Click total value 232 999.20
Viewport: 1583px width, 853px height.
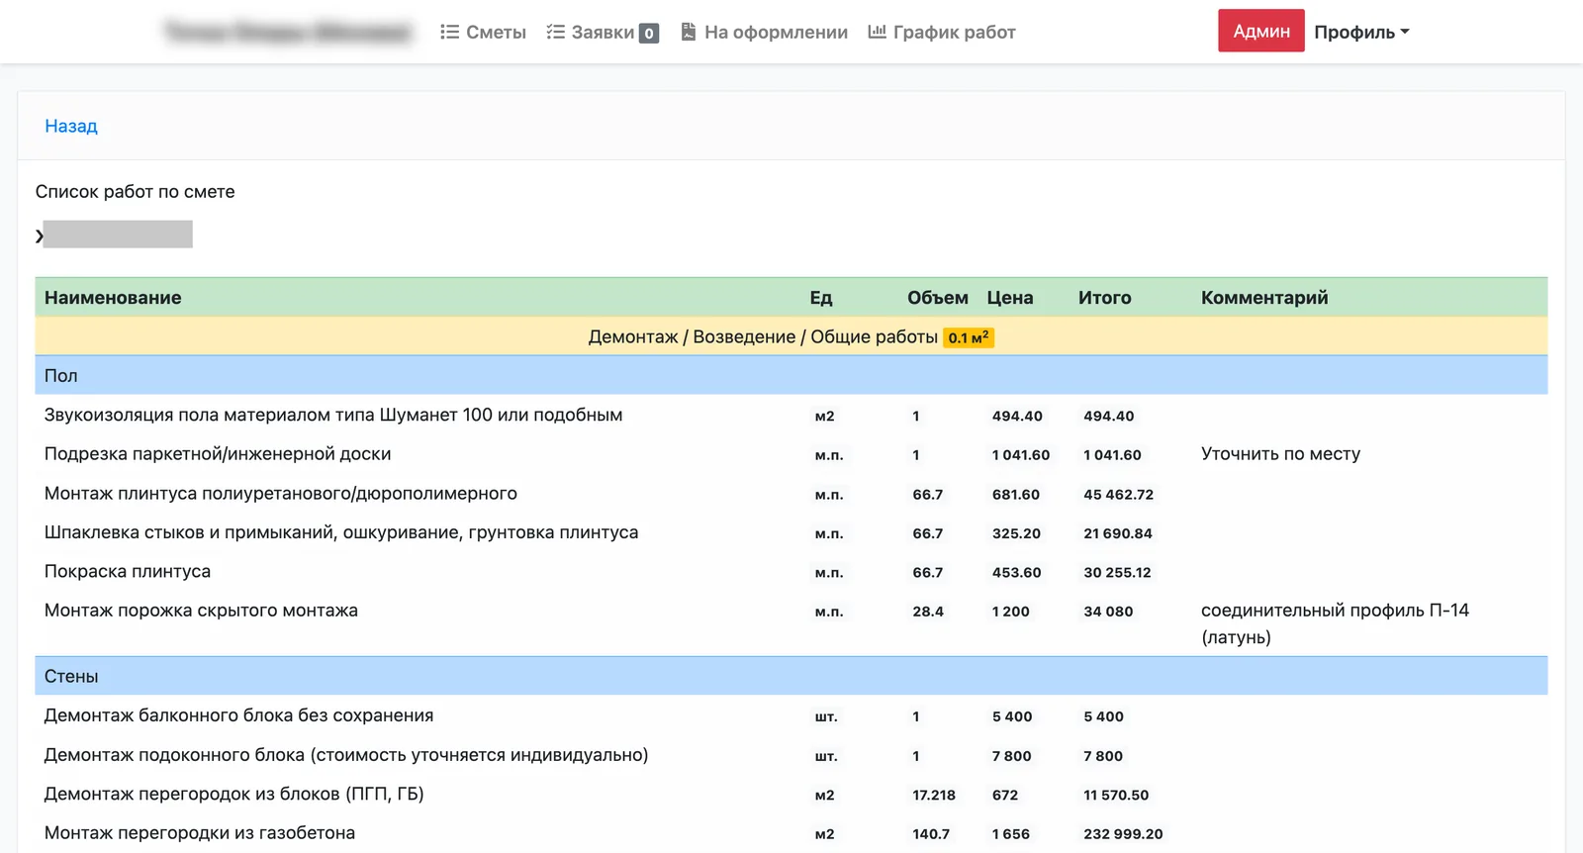(1123, 834)
